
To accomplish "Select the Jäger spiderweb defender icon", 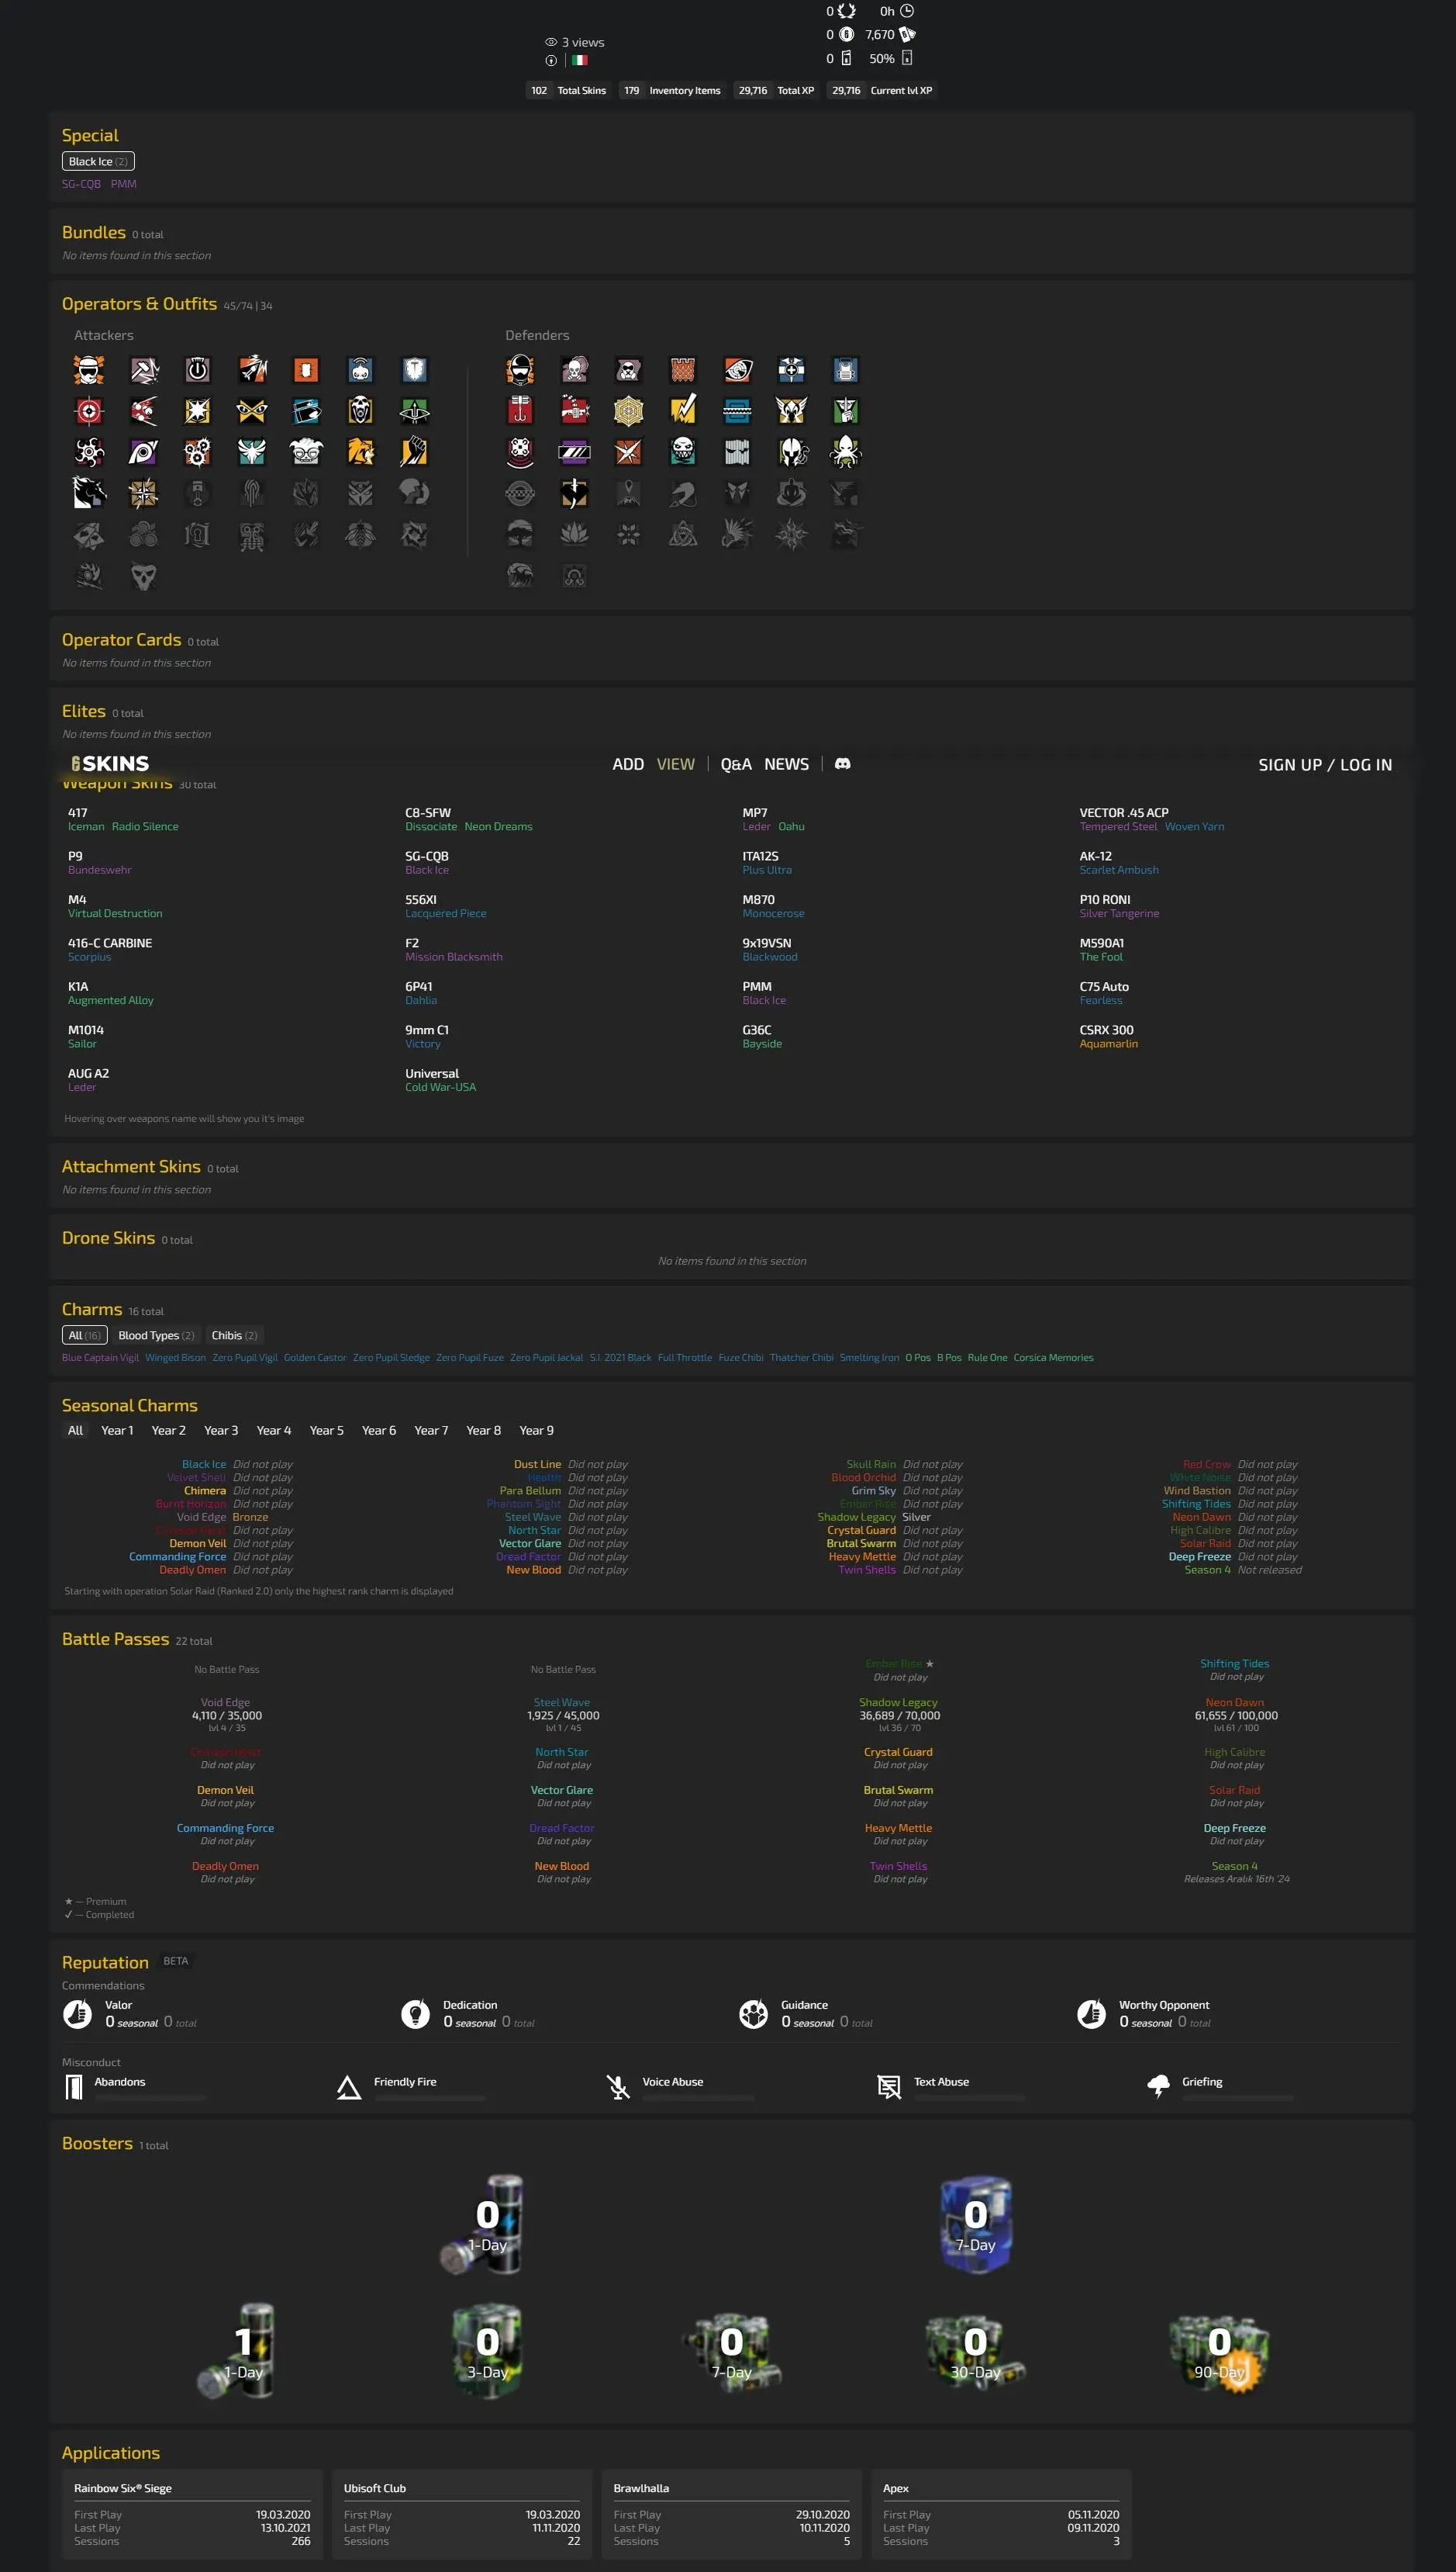I will (x=628, y=411).
